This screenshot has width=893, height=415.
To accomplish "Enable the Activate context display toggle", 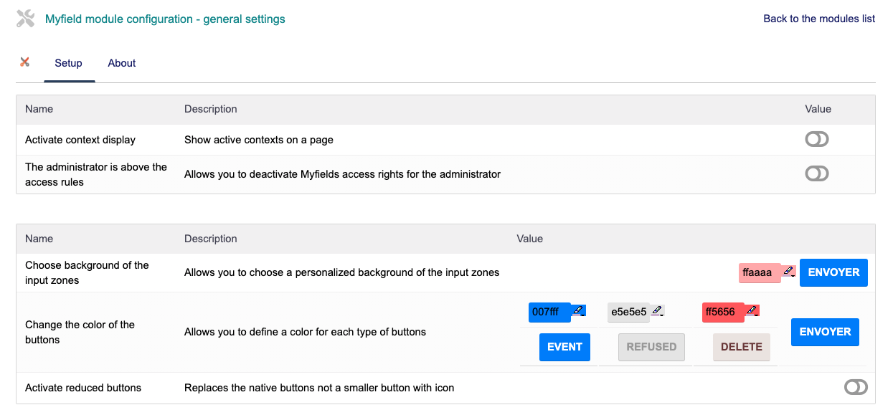I will pyautogui.click(x=817, y=139).
